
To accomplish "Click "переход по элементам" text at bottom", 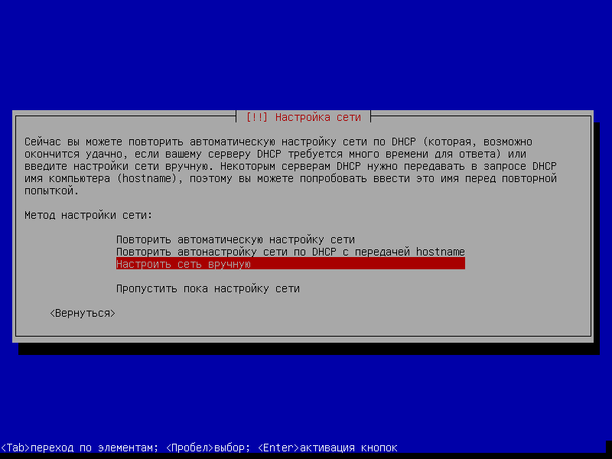I will 93,448.
